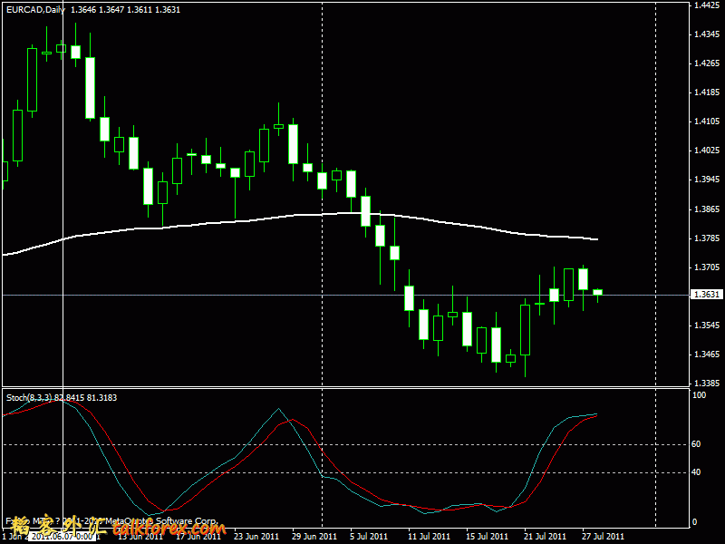This screenshot has width=725, height=544.
Task: Click the 11 Jul 2011 date label
Action: [x=429, y=537]
